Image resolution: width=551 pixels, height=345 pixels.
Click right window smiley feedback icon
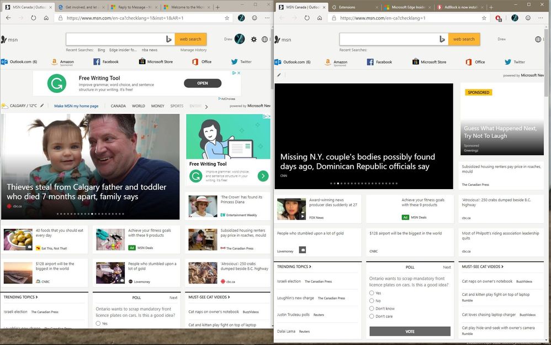point(528,18)
